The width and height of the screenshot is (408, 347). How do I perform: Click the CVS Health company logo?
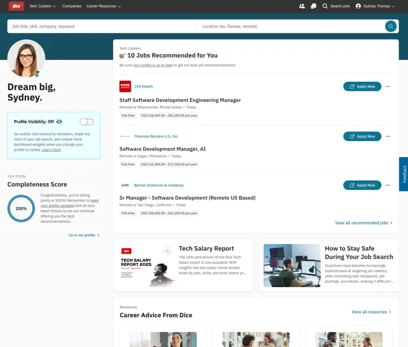click(125, 86)
